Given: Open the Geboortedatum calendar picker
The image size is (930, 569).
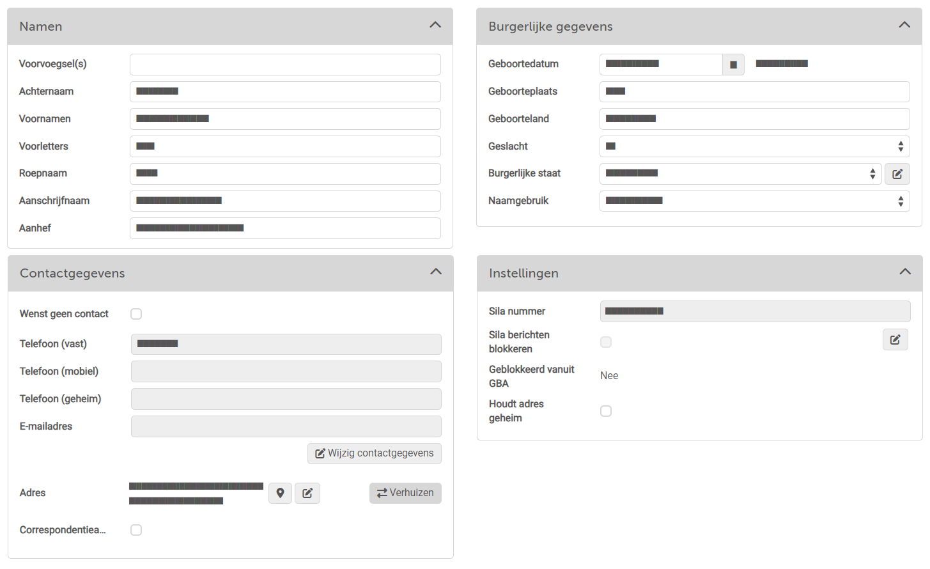Looking at the screenshot, I should (733, 65).
